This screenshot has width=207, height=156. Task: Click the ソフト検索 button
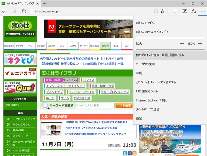click(124, 106)
